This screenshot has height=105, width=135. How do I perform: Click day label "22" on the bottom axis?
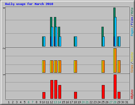pyautogui.click(x=91, y=102)
